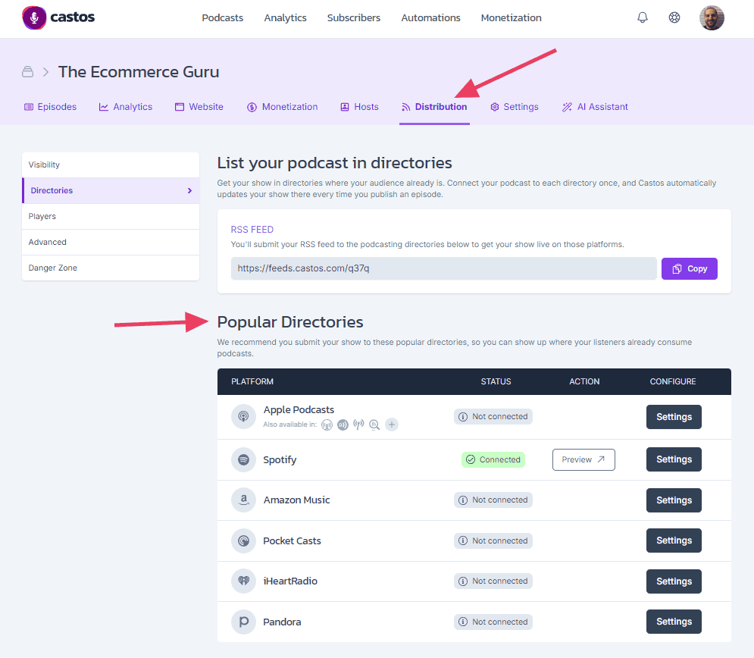Image resolution: width=754 pixels, height=658 pixels.
Task: Click the RSS FEED heading
Action: [x=252, y=230]
